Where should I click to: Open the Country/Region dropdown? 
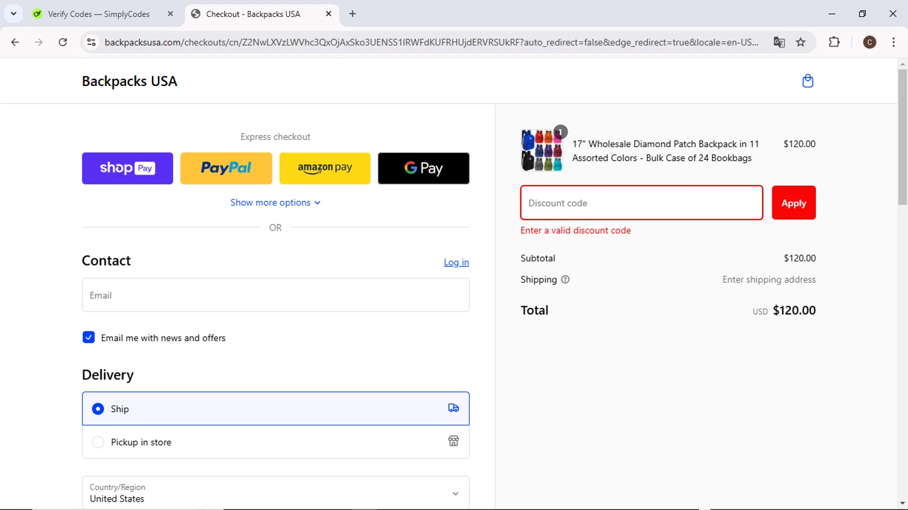(x=275, y=492)
